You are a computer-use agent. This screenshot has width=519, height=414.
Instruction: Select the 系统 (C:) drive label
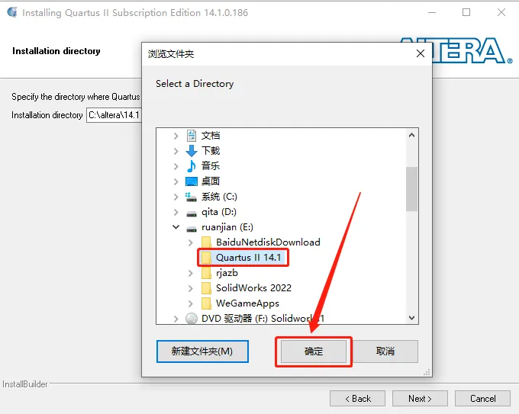220,197
